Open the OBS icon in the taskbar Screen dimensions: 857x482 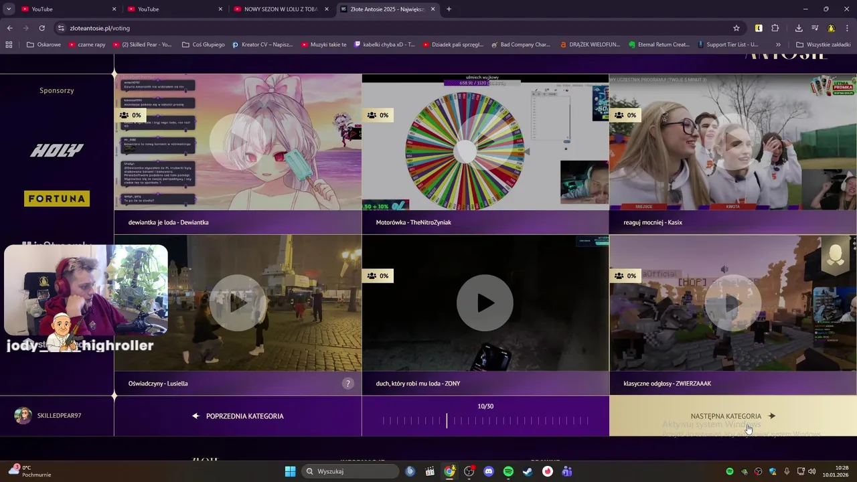coord(469,471)
